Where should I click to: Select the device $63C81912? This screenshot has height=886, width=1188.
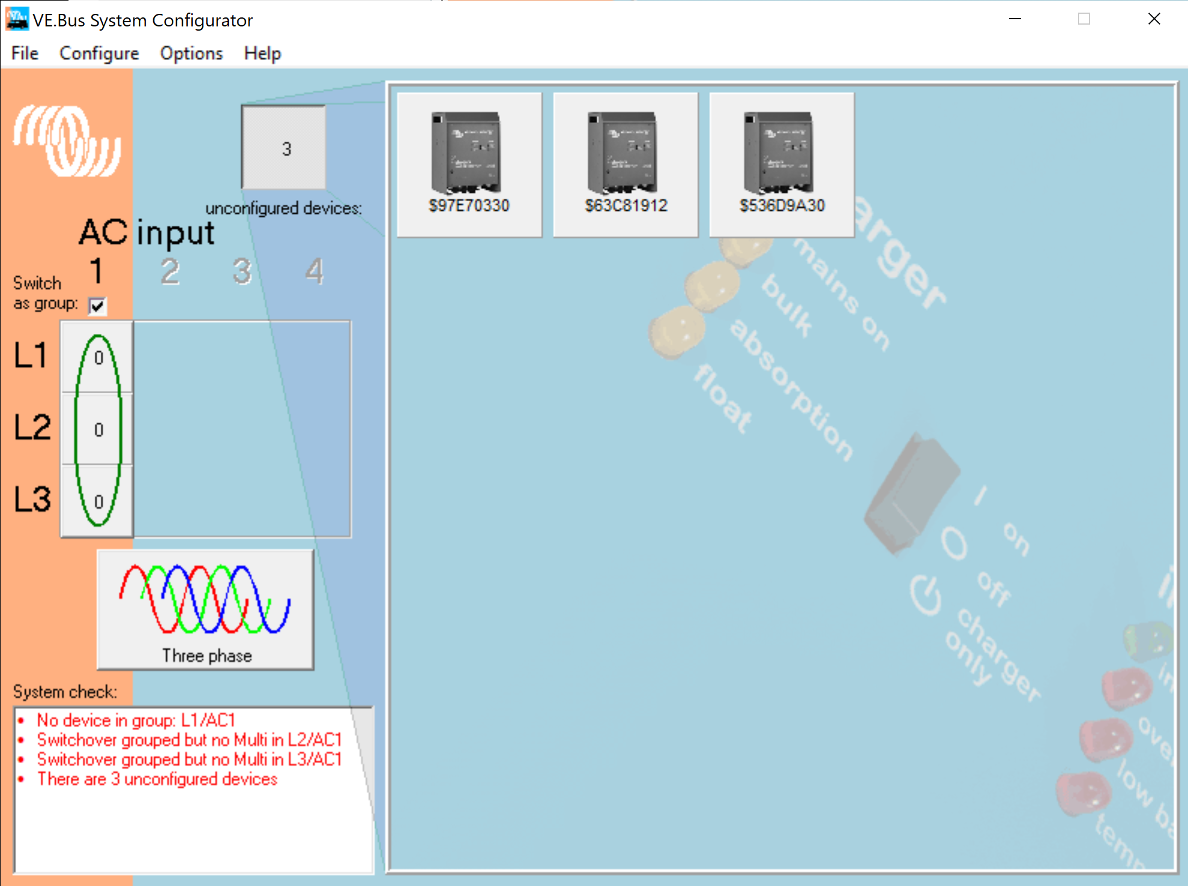[x=625, y=163]
